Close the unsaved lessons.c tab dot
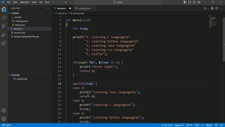Viewport: 225px width, 127px height. (70, 8)
